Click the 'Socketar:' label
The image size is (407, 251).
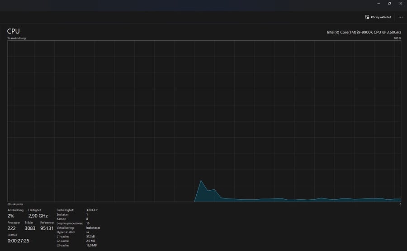pos(62,214)
